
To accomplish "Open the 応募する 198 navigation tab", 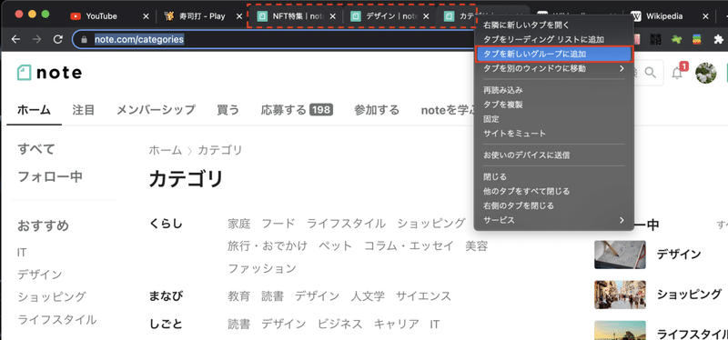I will coord(298,110).
